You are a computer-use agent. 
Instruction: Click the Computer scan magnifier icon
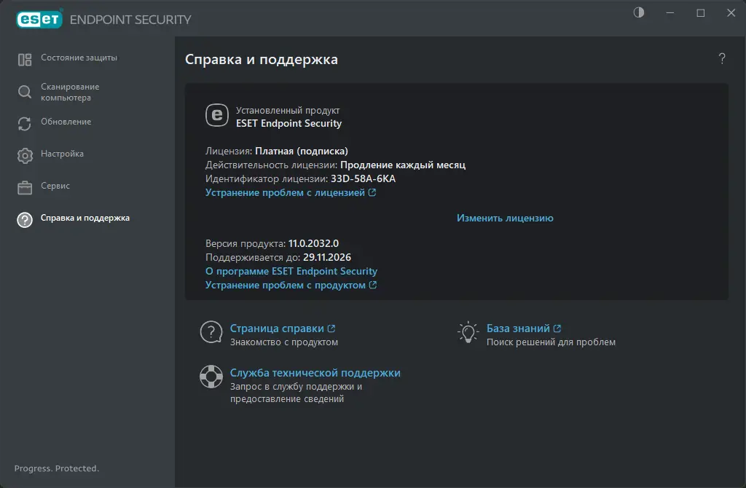tap(25, 92)
